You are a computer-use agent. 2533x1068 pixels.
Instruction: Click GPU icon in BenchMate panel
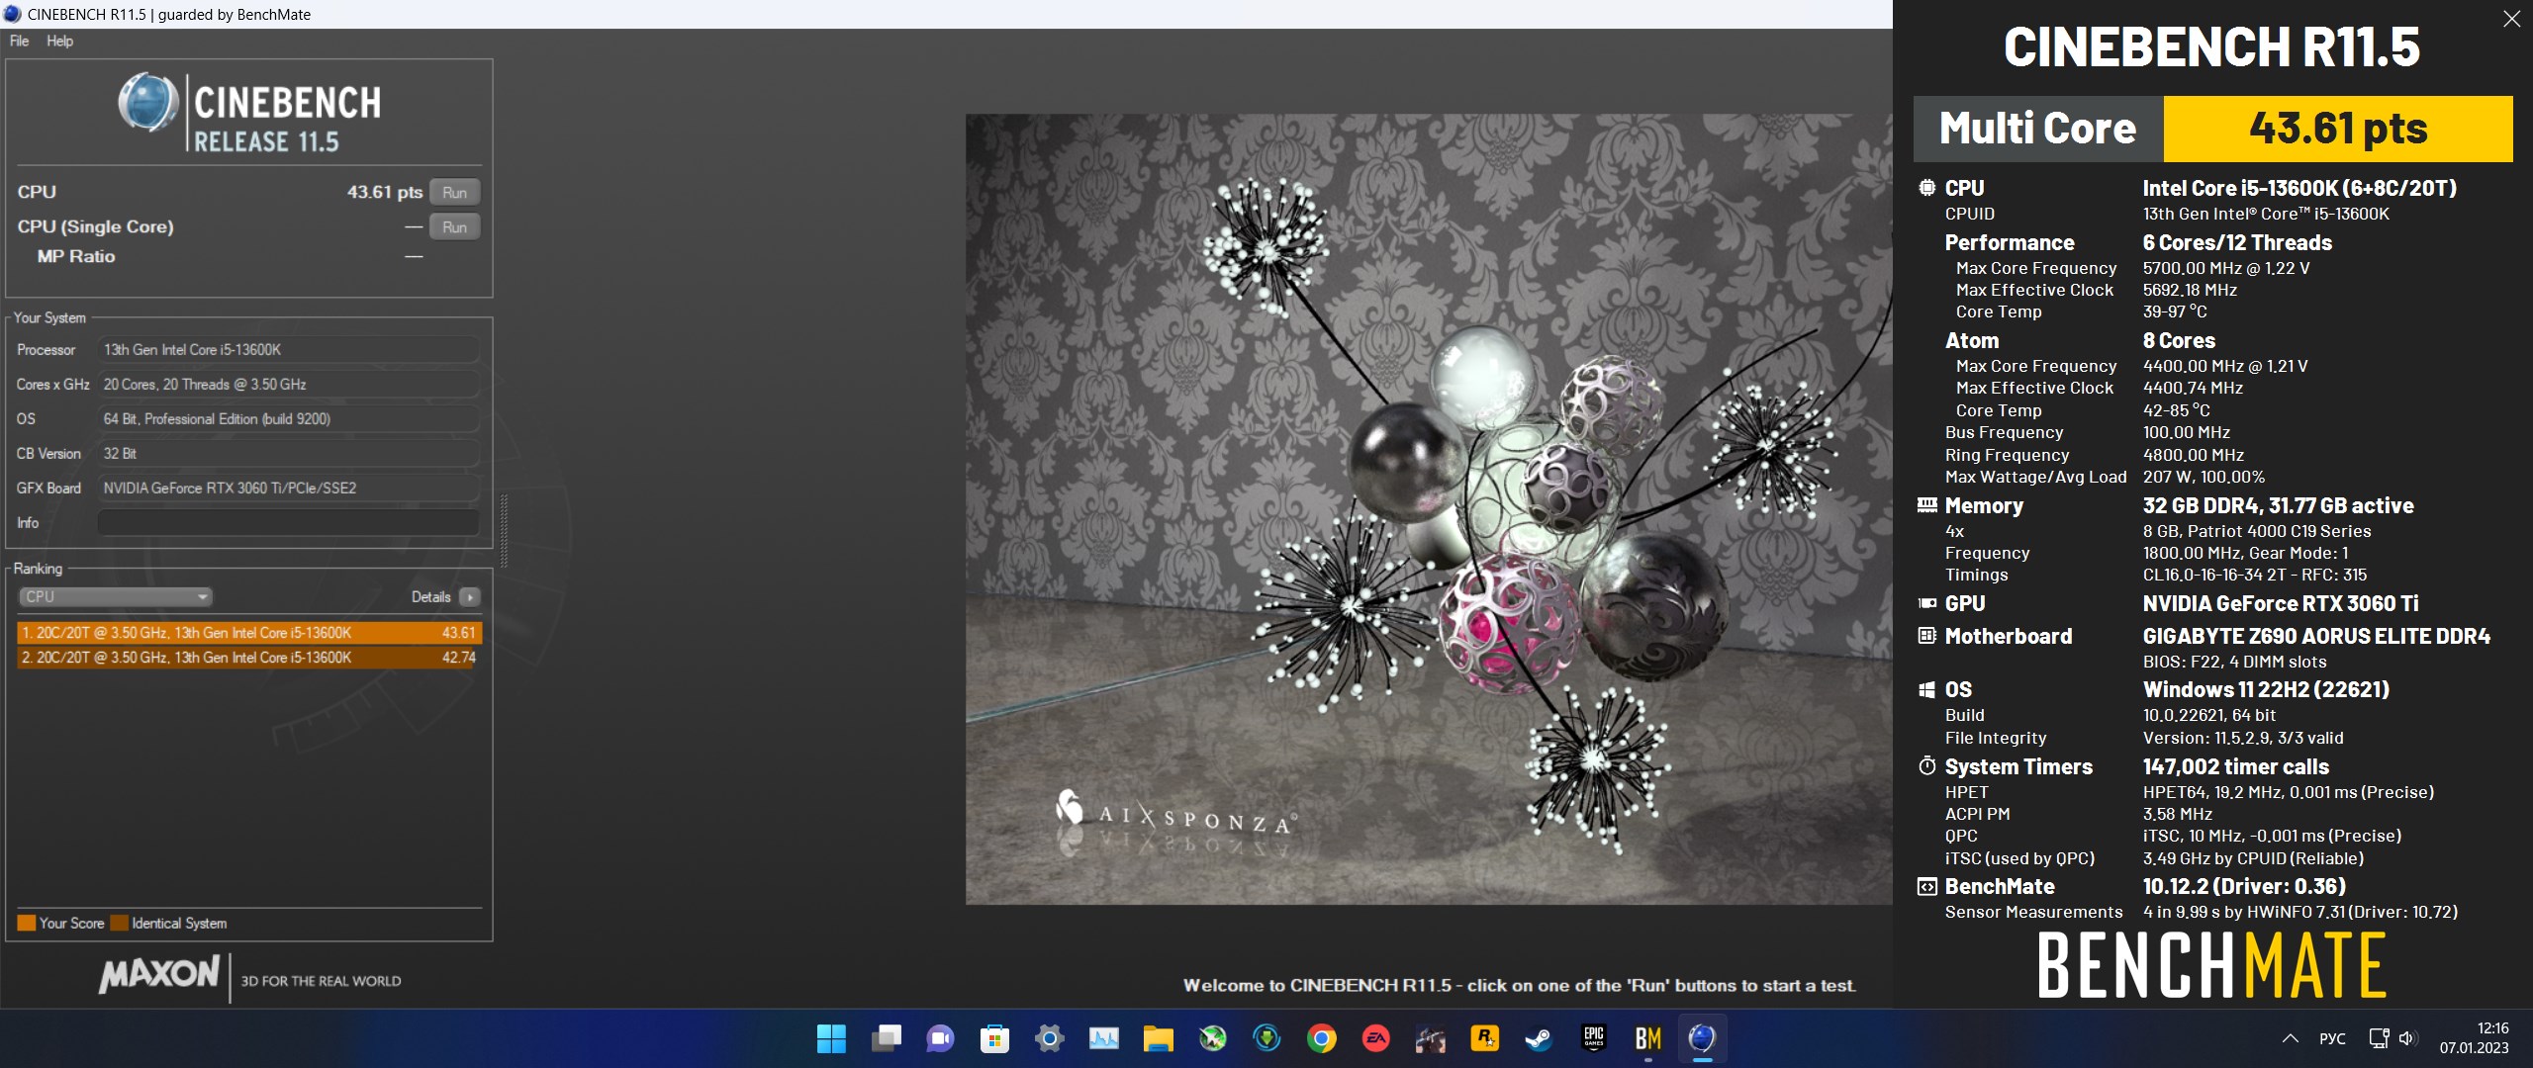(1926, 603)
